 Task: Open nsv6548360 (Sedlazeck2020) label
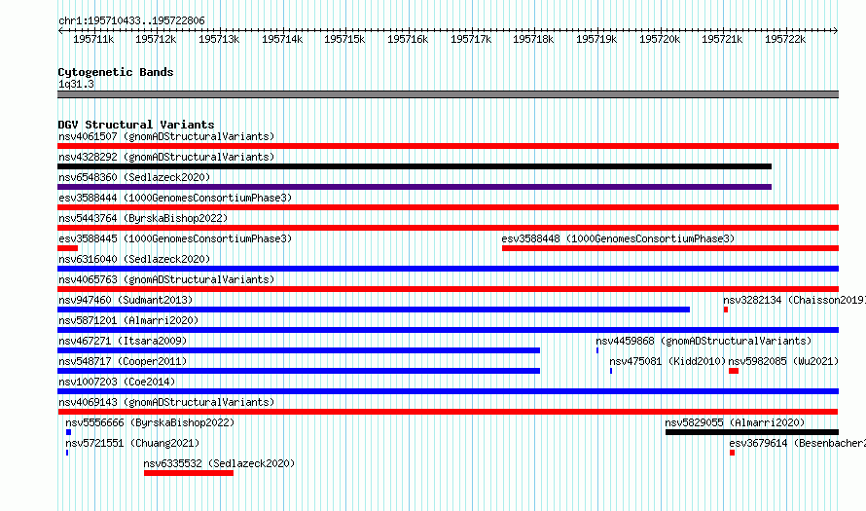134,177
